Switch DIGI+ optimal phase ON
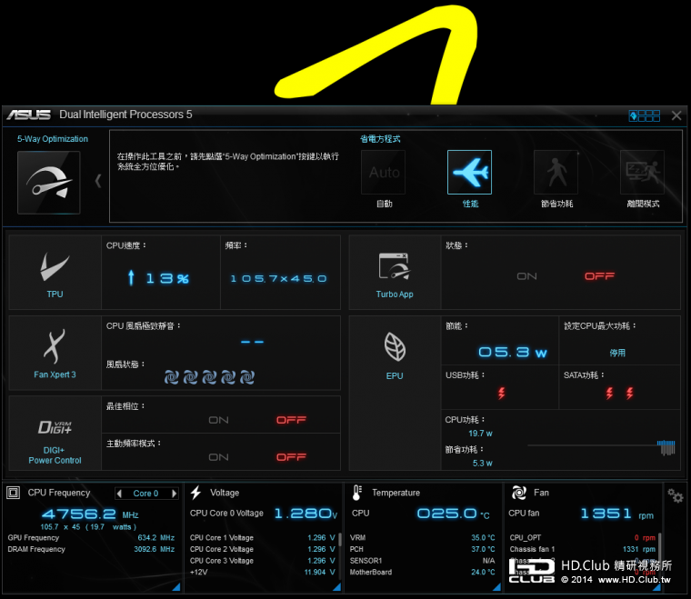The width and height of the screenshot is (691, 599). (x=218, y=420)
